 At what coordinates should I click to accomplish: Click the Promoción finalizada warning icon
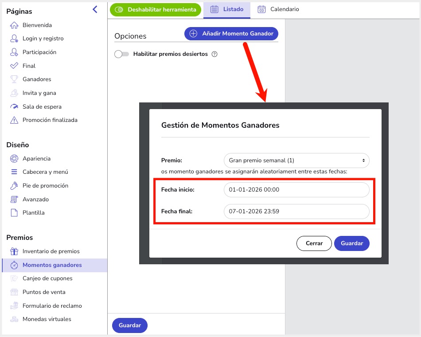(14, 120)
